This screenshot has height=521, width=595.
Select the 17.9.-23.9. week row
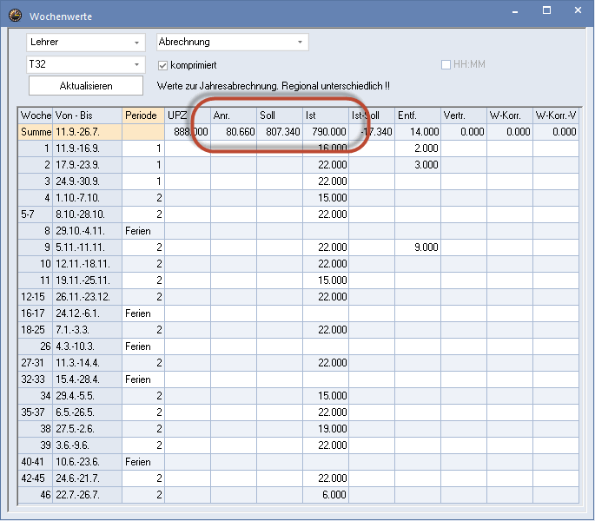[x=298, y=165]
